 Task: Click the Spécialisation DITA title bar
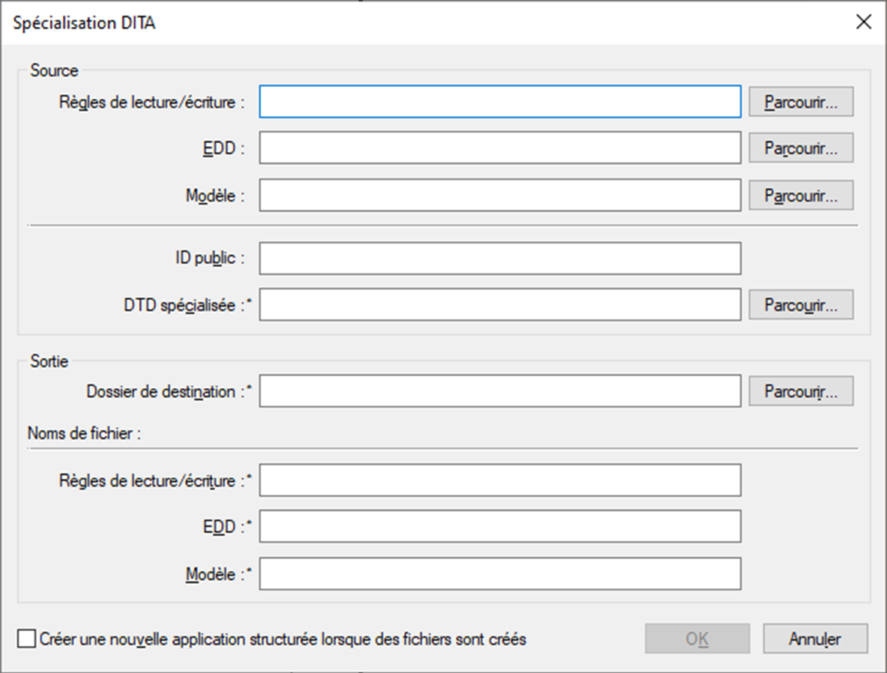click(375, 22)
